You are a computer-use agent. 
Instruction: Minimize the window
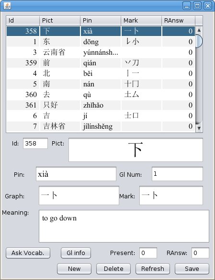(187, 6)
